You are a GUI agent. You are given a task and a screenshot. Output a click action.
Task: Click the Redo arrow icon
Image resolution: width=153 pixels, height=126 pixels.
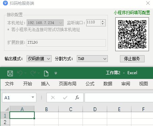pyautogui.click(x=33, y=73)
